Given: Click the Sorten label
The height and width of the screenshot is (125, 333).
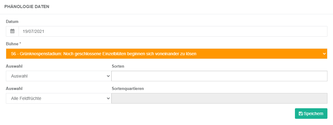Looking at the screenshot, I should click(118, 66).
